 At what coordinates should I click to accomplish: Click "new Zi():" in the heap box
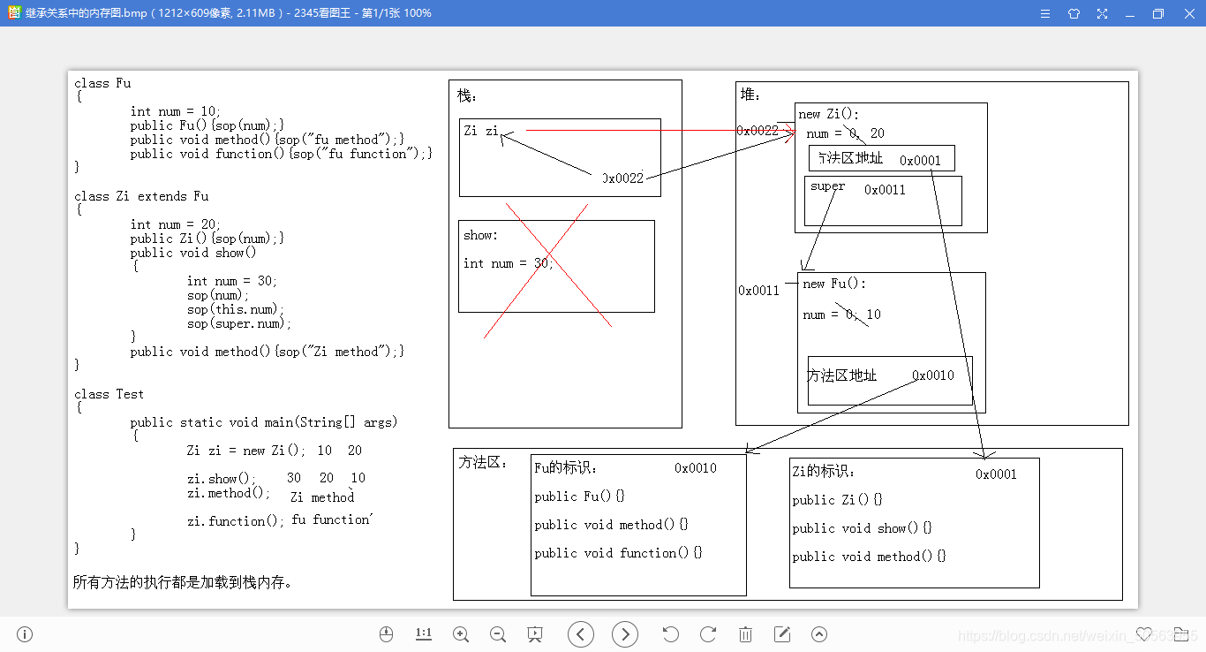tap(829, 114)
